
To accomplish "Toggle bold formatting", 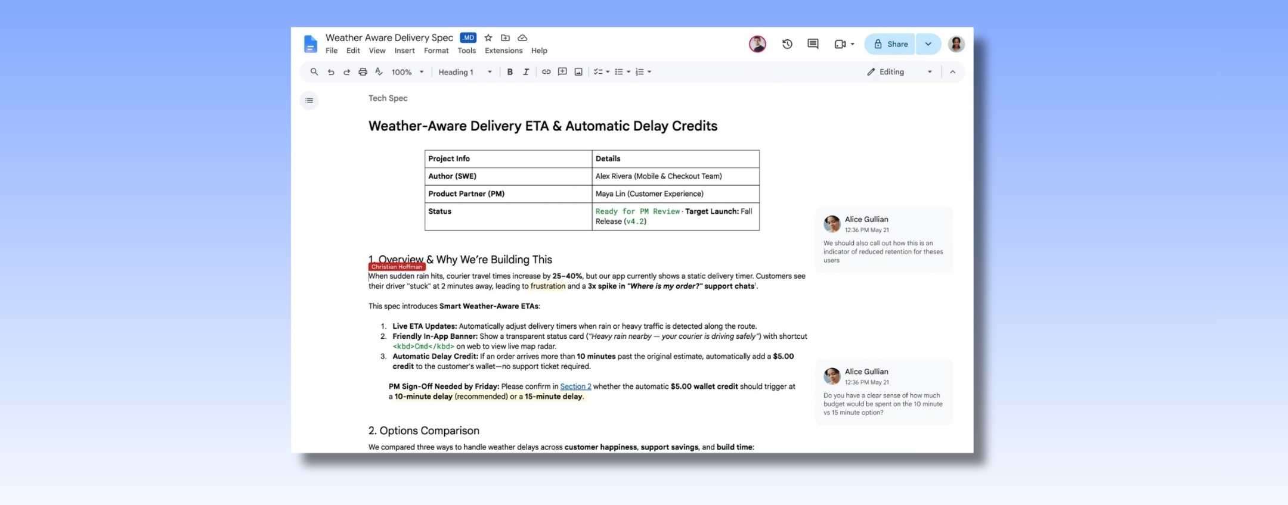I will tap(510, 72).
